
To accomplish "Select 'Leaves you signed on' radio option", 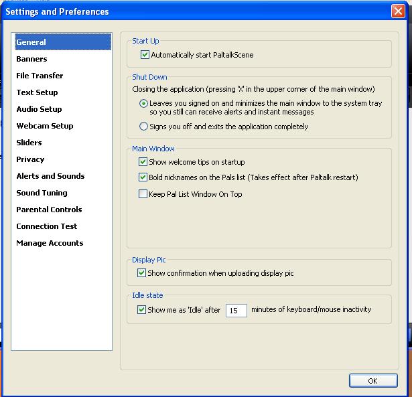I will click(143, 104).
